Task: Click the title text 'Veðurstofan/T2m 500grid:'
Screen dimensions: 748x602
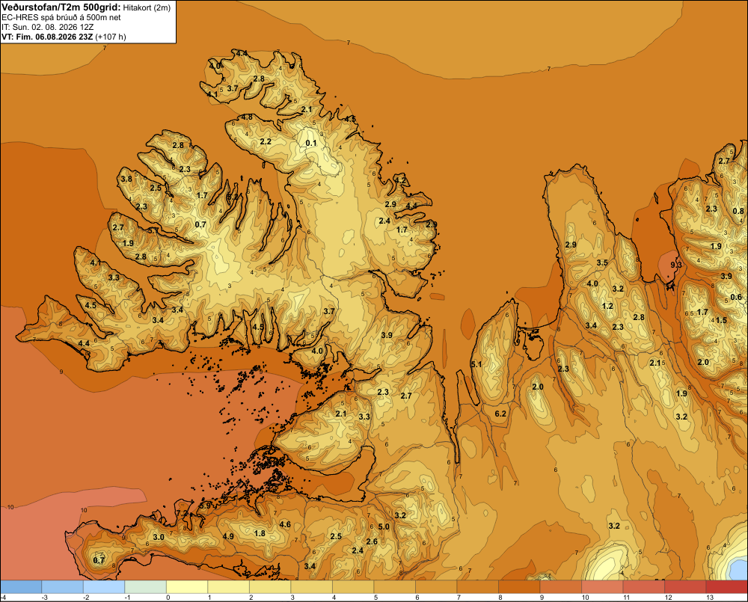Action: 61,7
